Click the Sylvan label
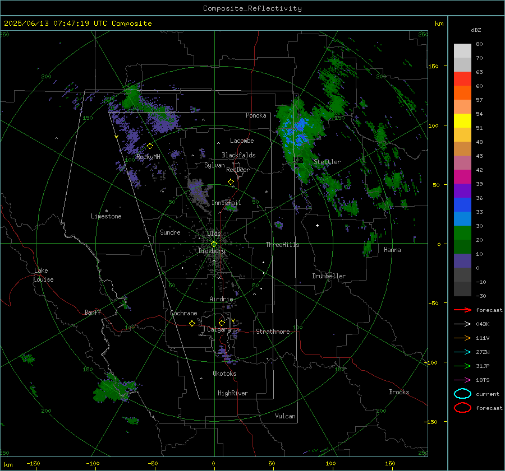Screen dimensions: 505x471 [x=214, y=165]
